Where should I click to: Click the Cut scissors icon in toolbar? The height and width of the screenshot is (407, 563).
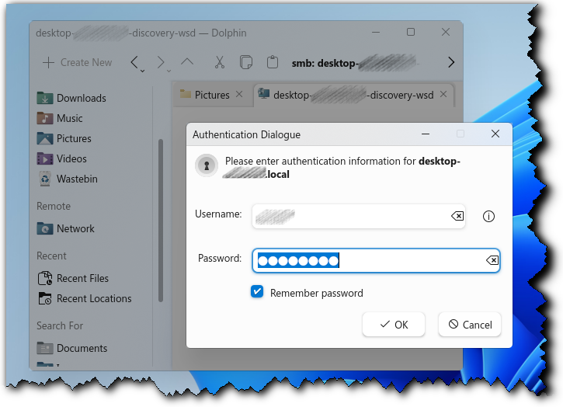coord(219,62)
